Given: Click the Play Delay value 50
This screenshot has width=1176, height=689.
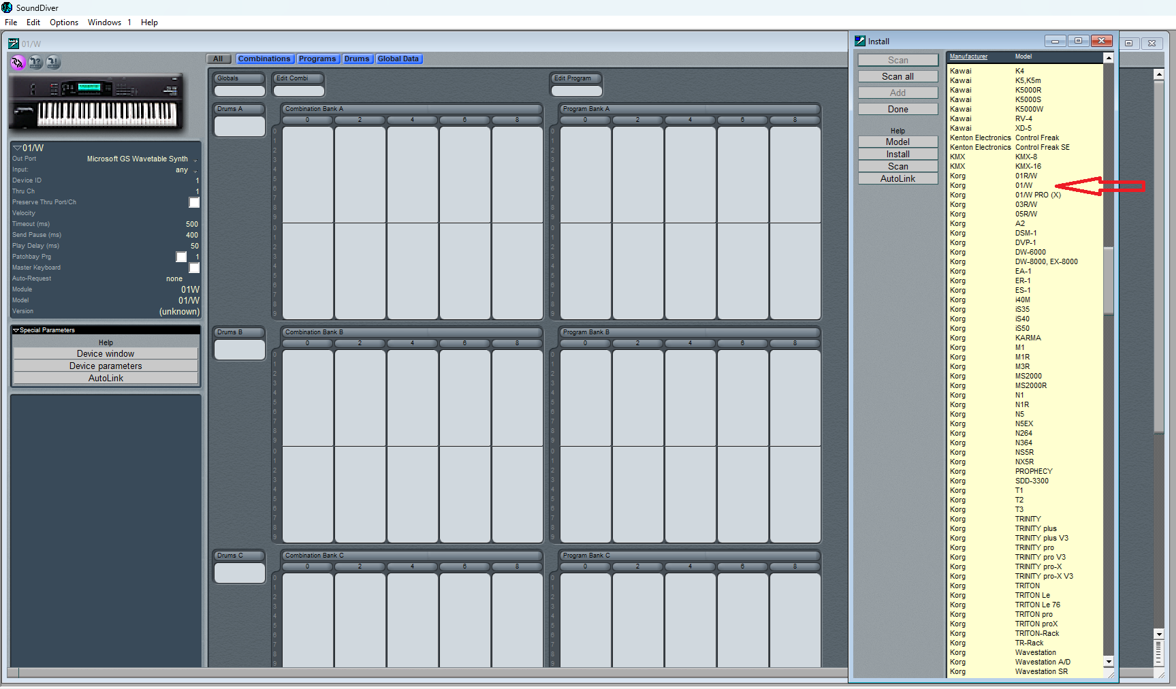Looking at the screenshot, I should tap(195, 246).
